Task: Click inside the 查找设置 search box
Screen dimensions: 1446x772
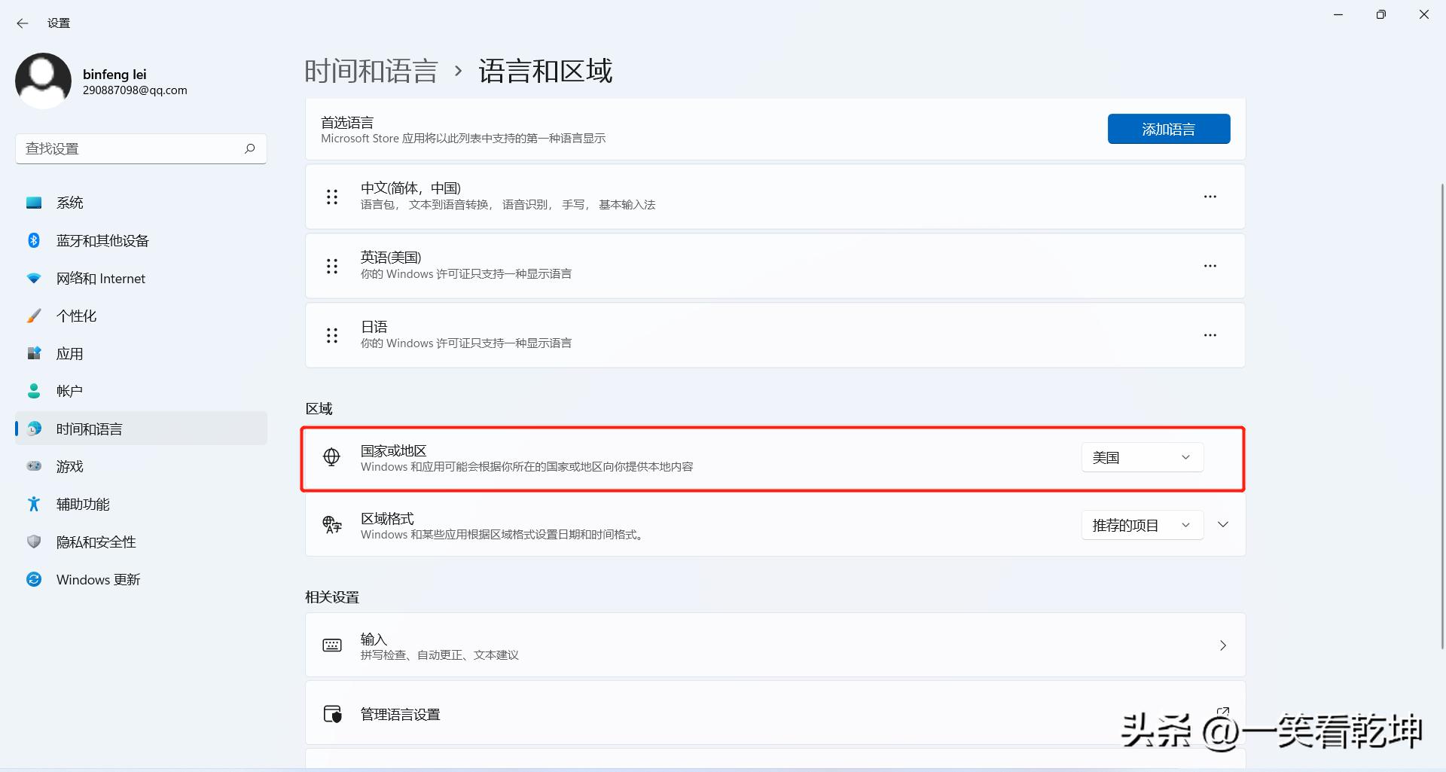Action: [120, 148]
